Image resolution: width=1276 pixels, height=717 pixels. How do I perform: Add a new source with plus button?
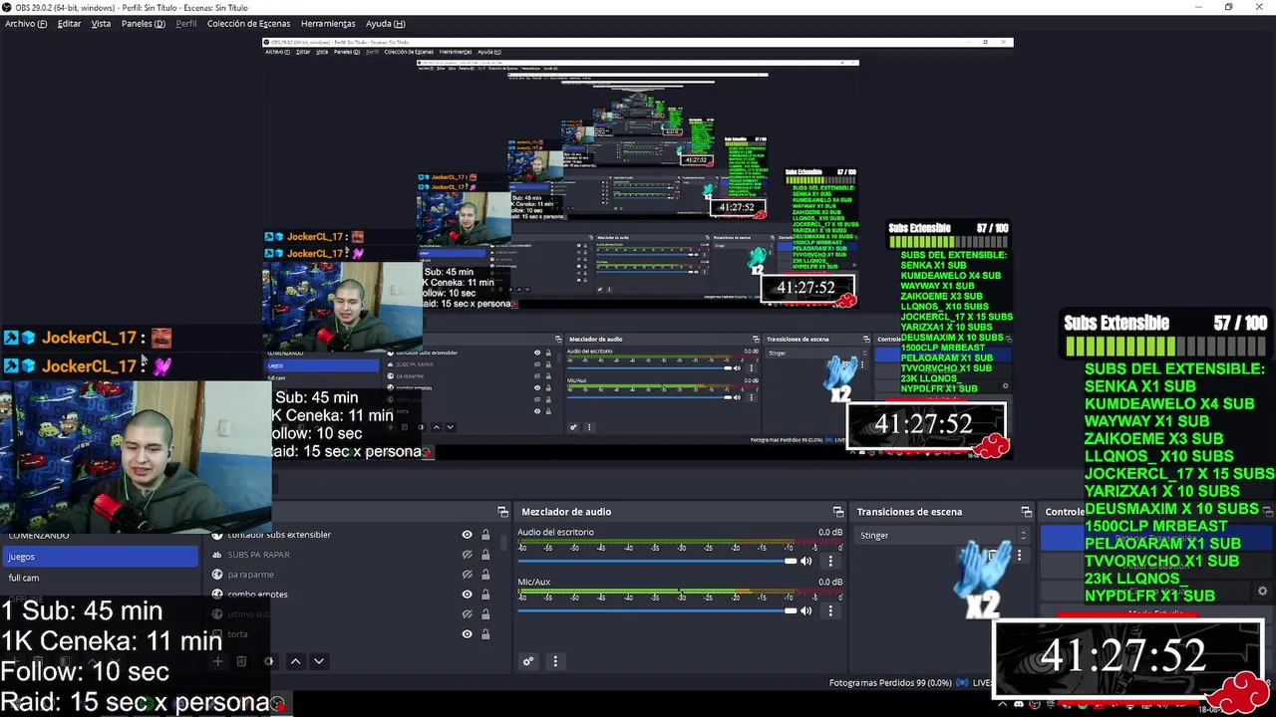[217, 661]
